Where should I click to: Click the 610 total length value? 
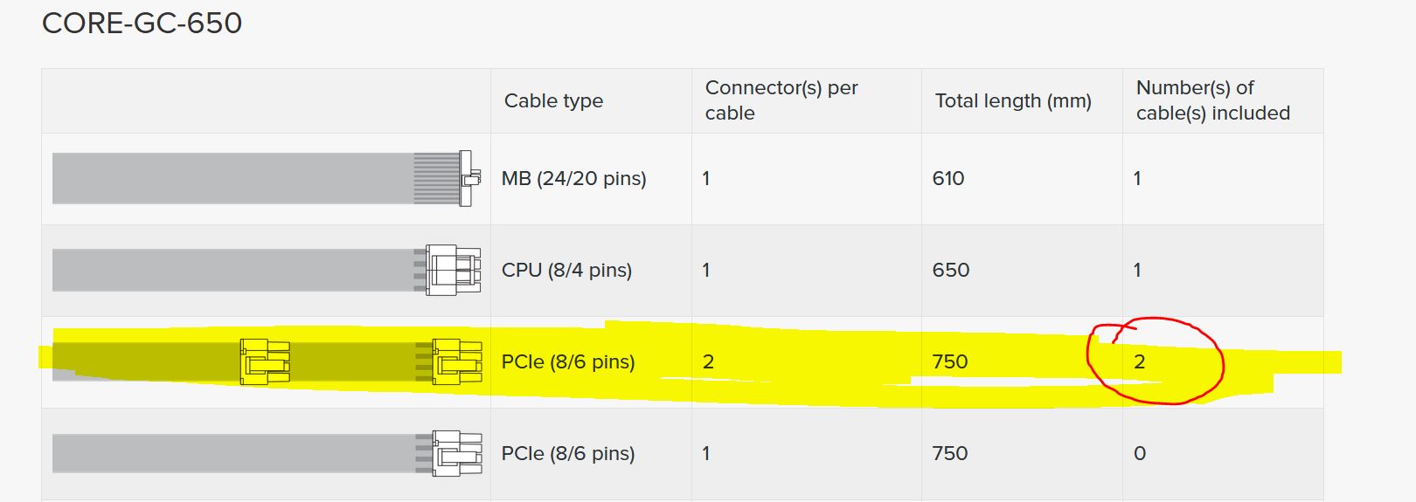pyautogui.click(x=948, y=179)
